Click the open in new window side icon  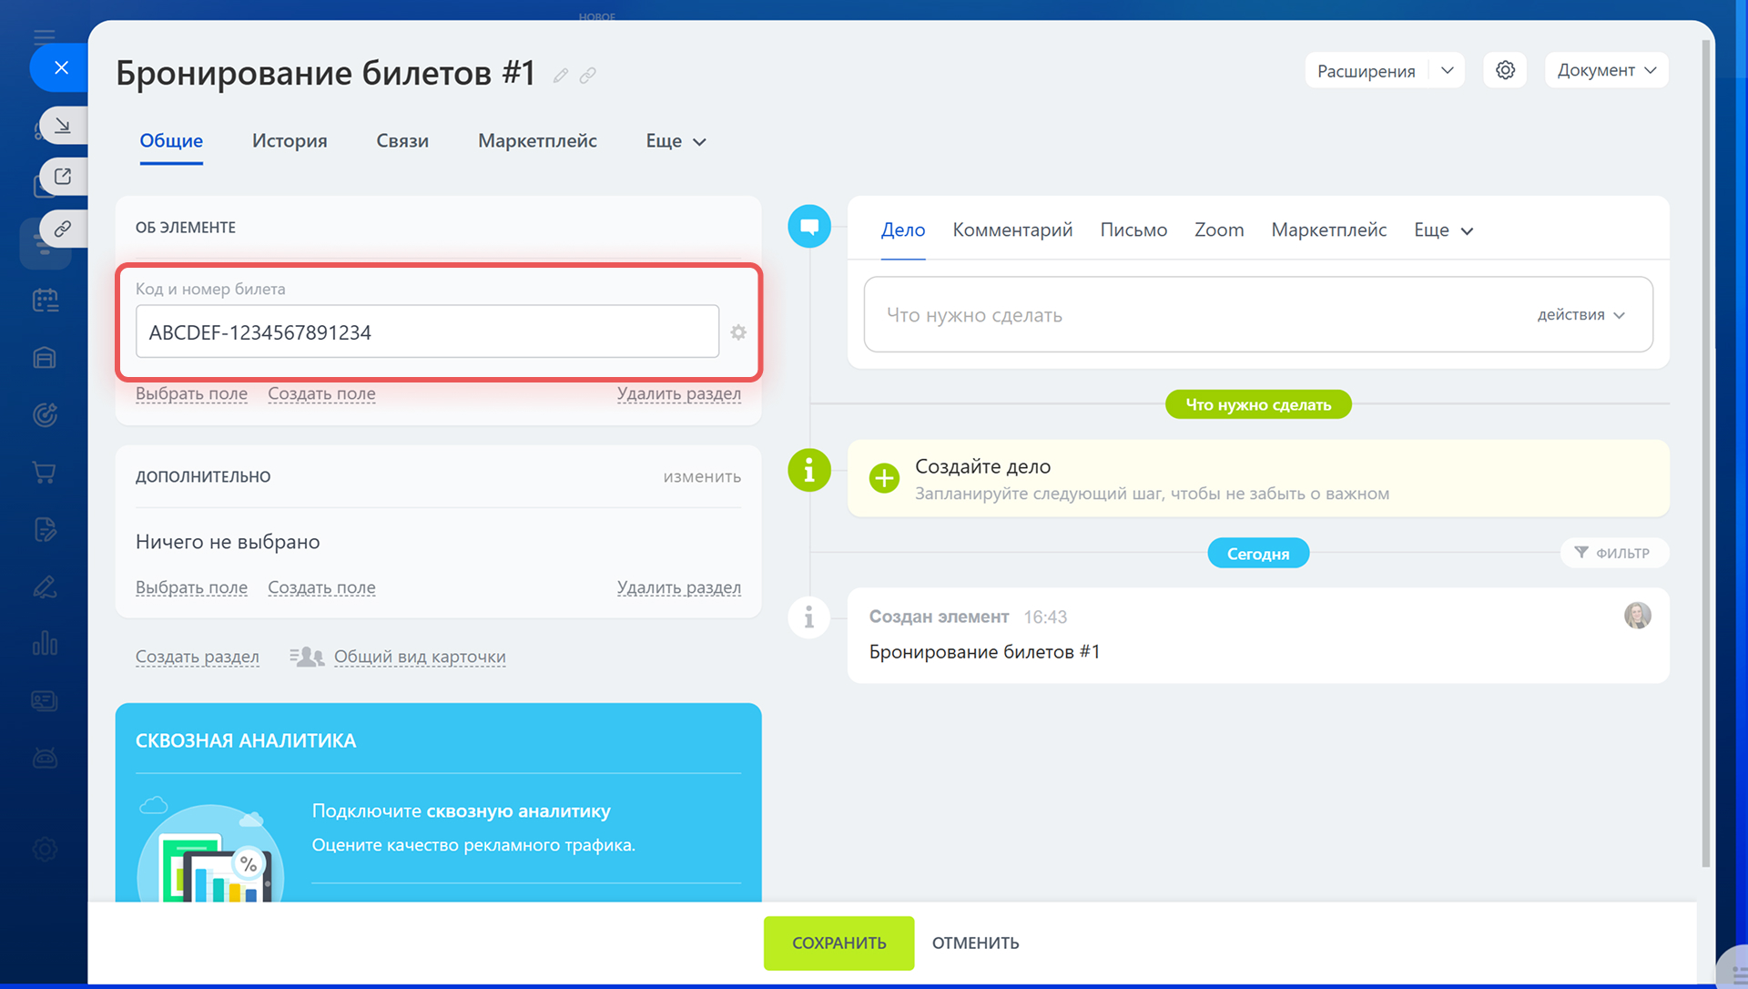(63, 177)
